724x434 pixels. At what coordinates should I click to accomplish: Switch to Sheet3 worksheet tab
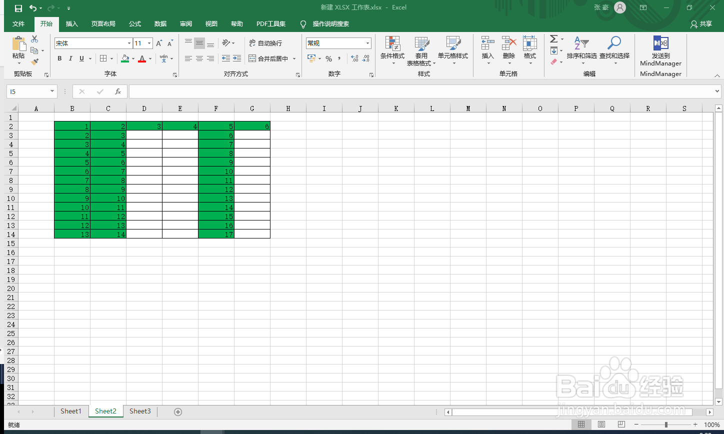pyautogui.click(x=140, y=411)
